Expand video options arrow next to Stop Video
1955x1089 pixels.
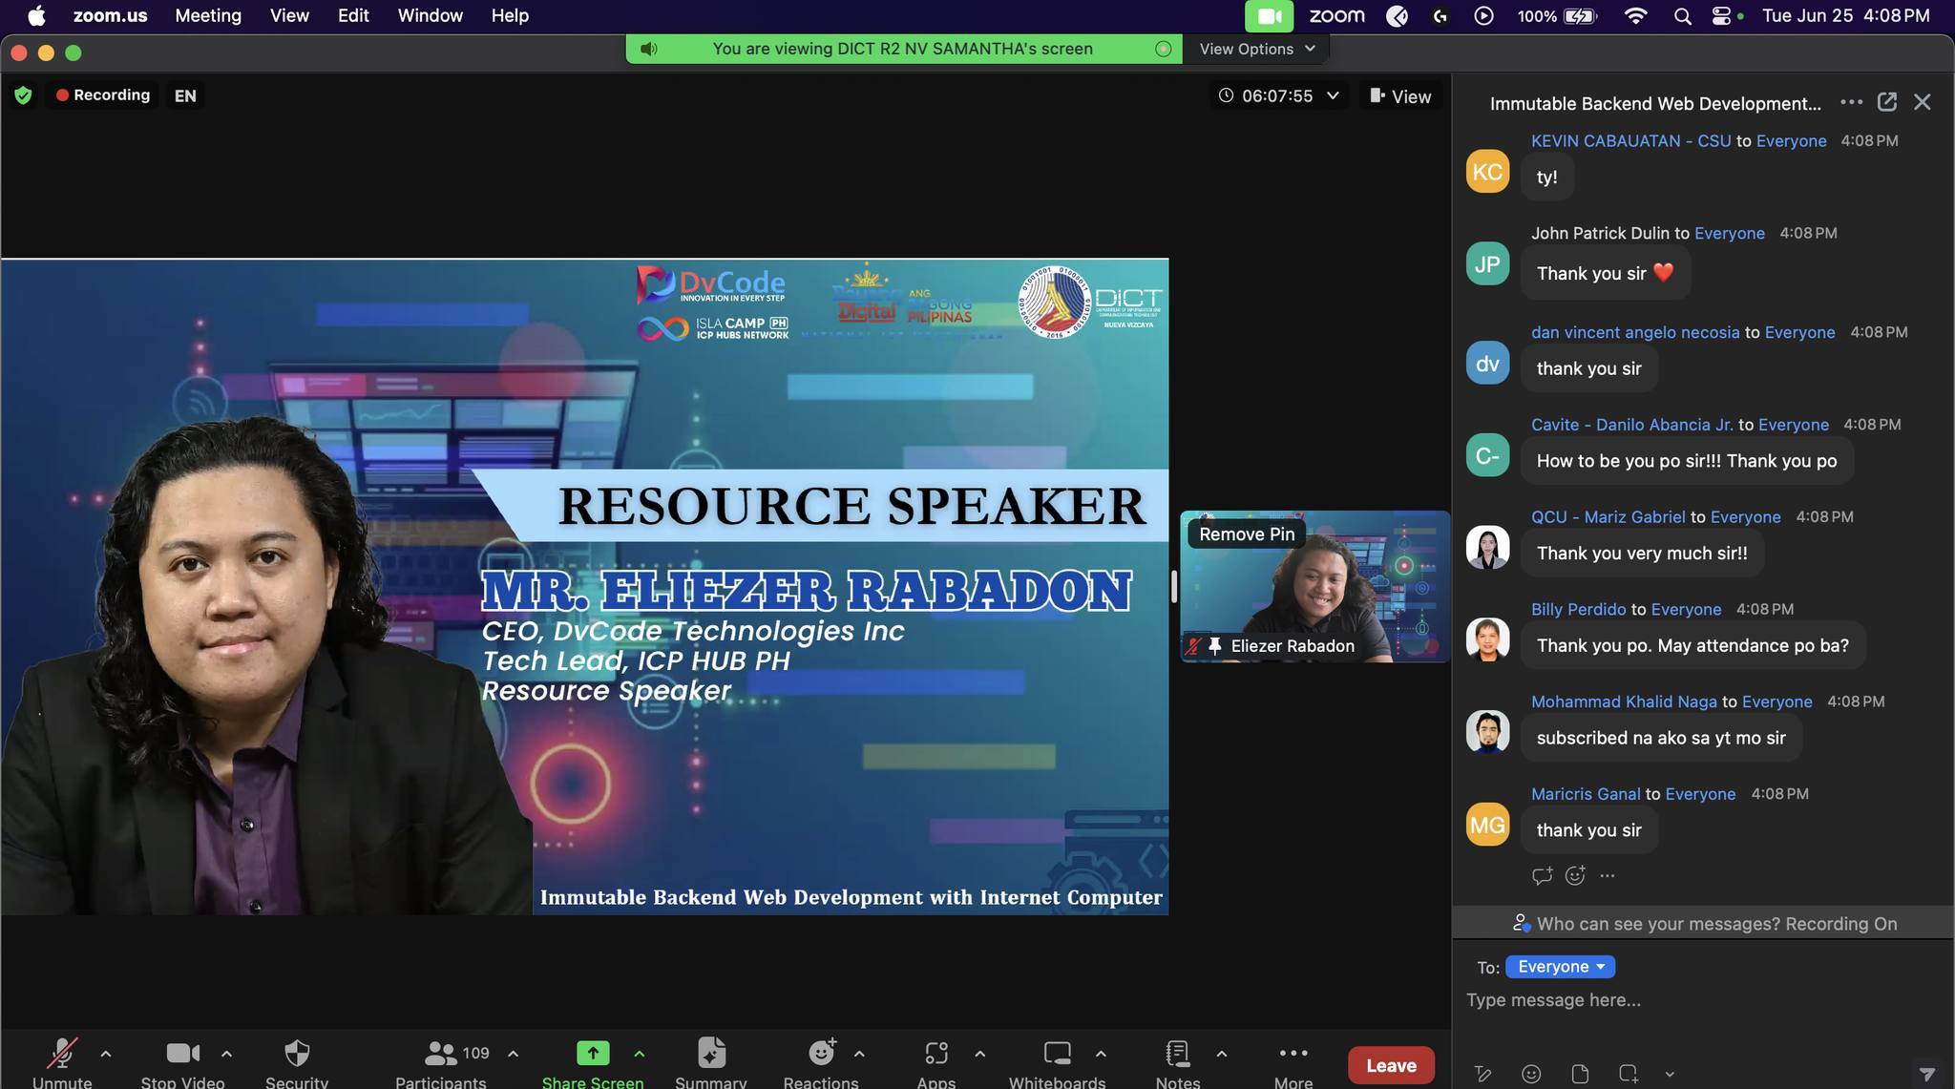(226, 1054)
